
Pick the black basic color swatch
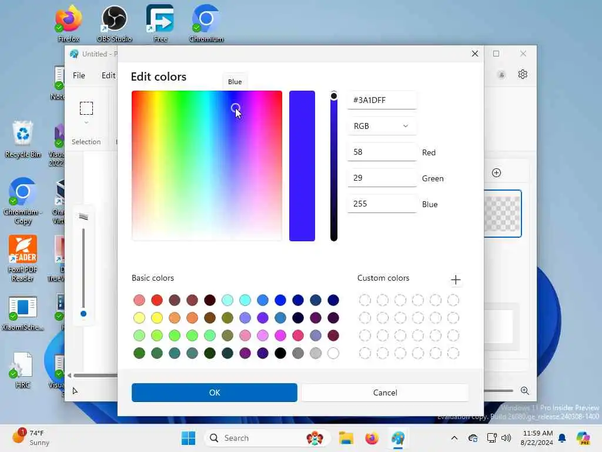(280, 353)
